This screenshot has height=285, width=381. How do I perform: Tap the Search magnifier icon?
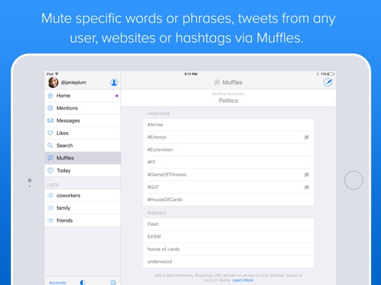[x=50, y=145]
